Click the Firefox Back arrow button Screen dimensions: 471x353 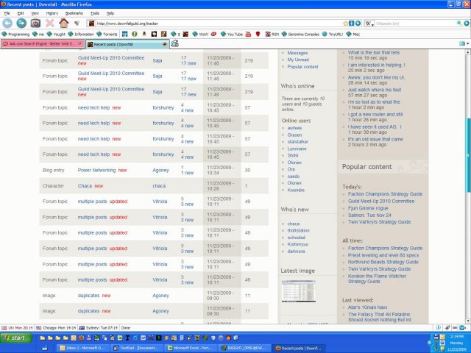(7, 23)
